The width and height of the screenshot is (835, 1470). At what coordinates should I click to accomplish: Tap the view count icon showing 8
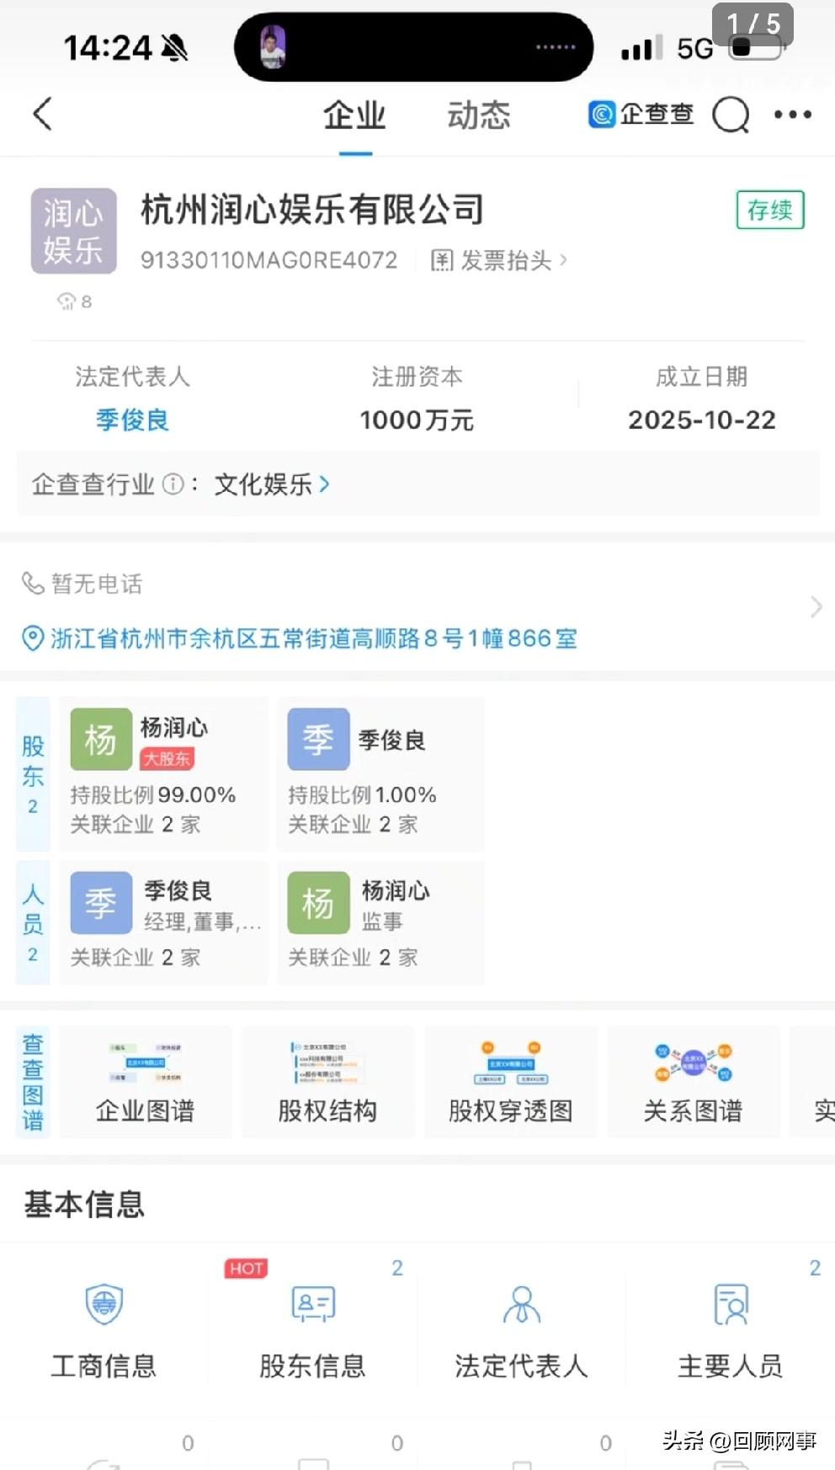[x=66, y=302]
